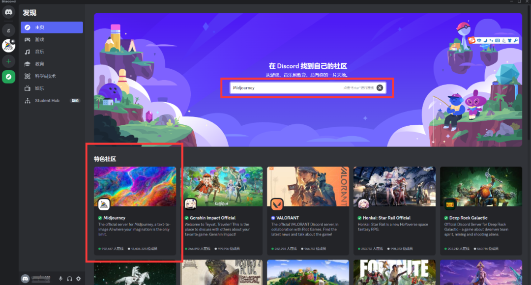Click the Honkai Star Rail avatar icon

(363, 204)
